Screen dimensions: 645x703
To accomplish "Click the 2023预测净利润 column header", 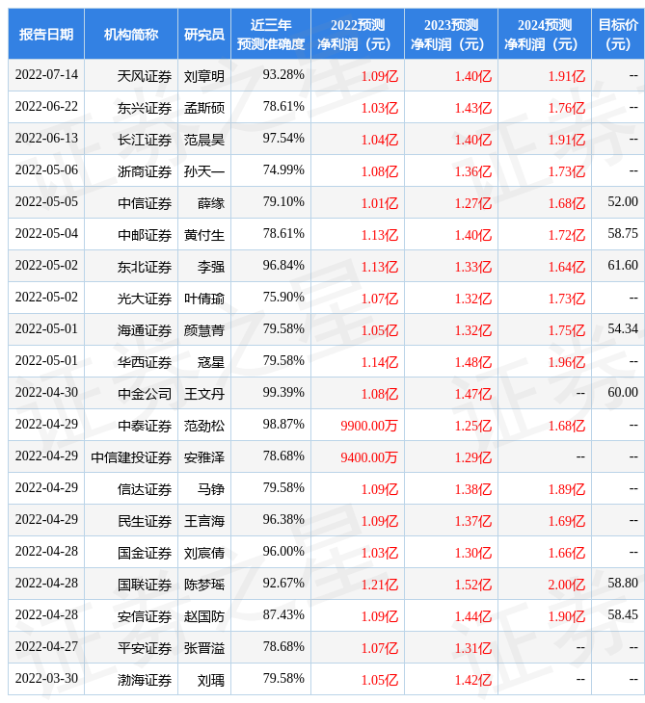I will (451, 34).
